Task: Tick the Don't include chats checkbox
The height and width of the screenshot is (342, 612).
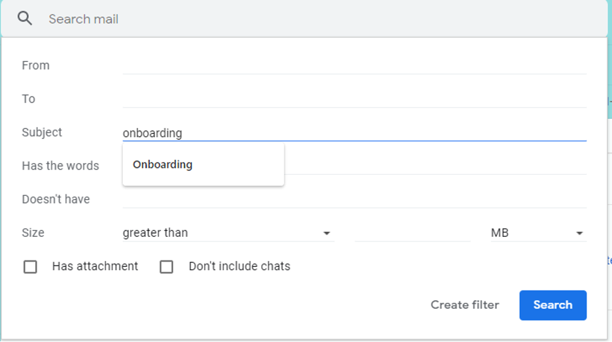Action: coord(166,267)
